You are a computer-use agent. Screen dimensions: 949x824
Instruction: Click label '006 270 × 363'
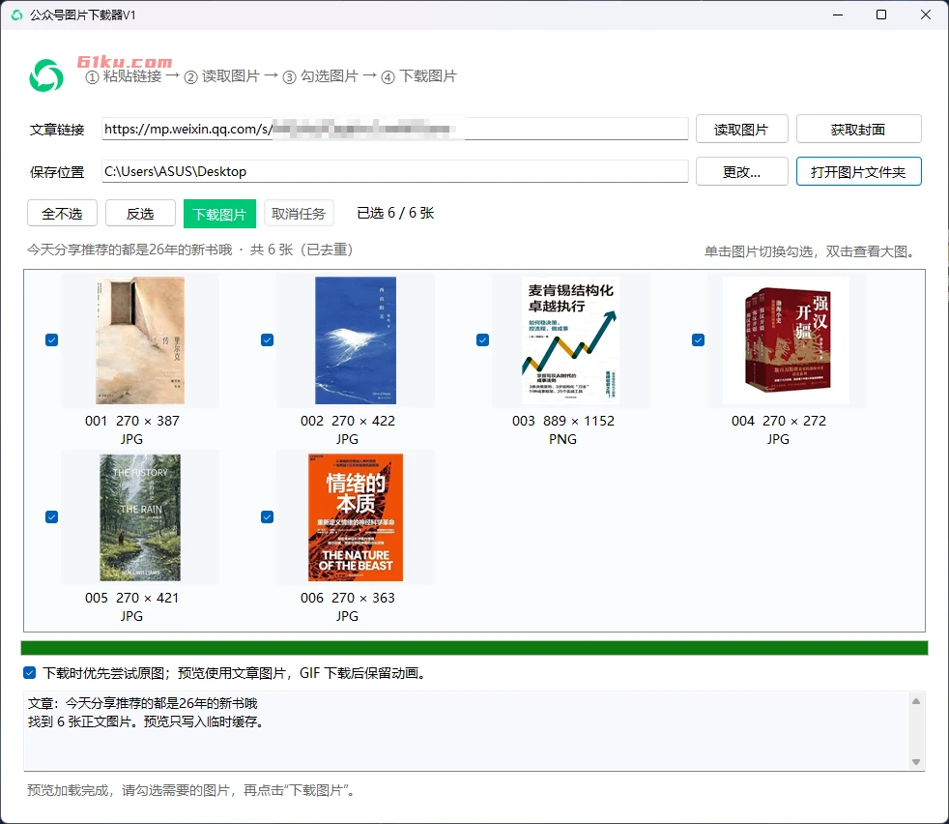347,598
